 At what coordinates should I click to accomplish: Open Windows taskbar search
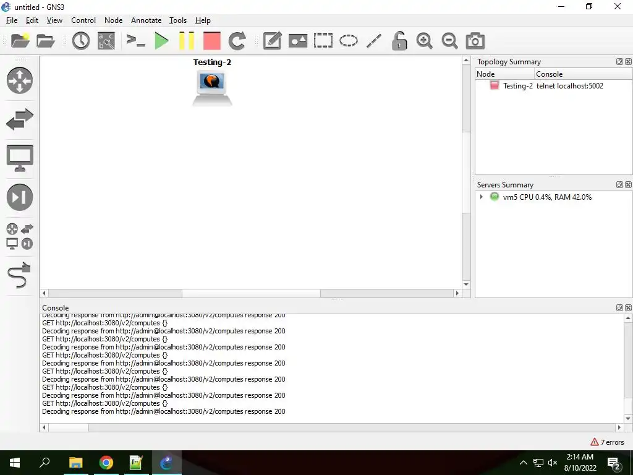pos(45,463)
